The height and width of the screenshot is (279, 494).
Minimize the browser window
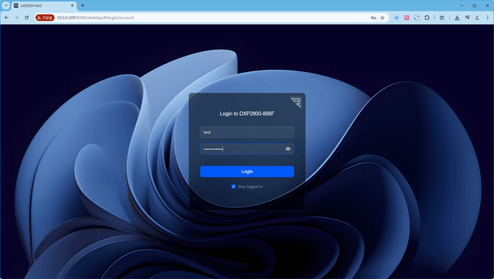click(462, 5)
